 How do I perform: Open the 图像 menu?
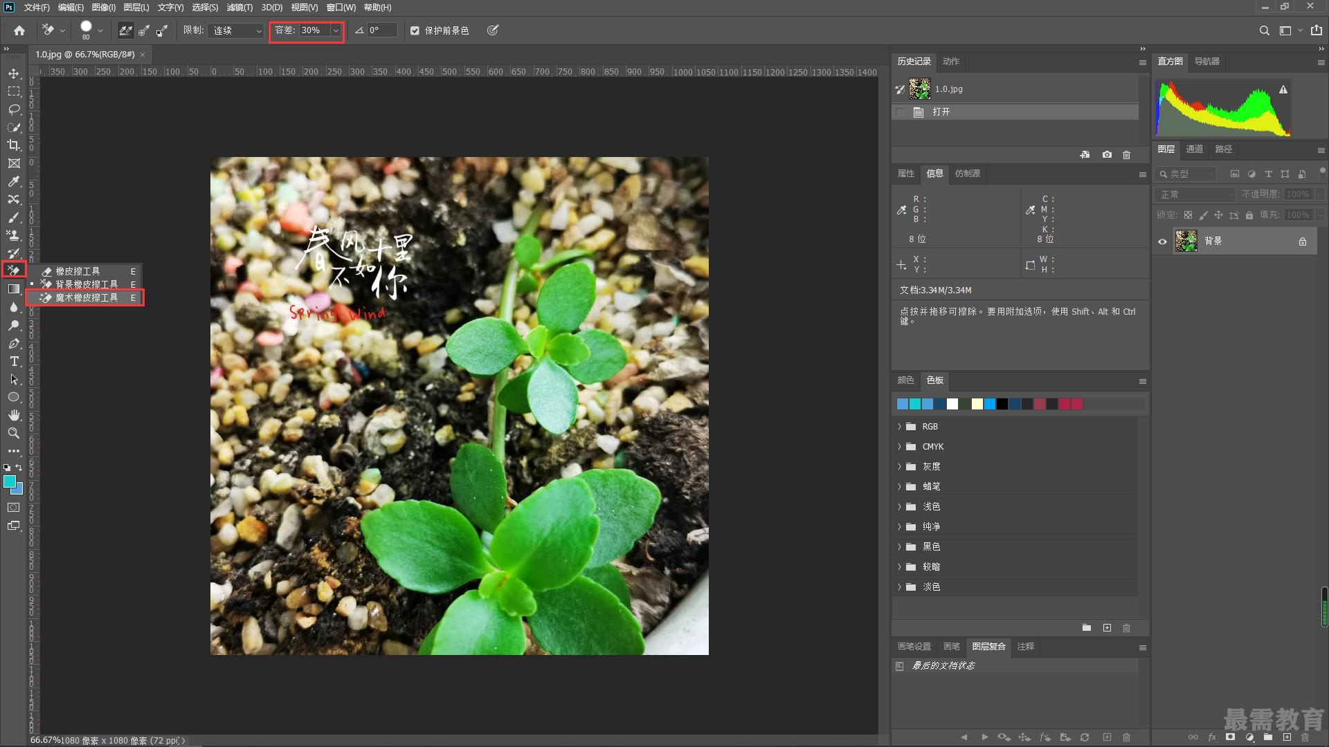103,8
